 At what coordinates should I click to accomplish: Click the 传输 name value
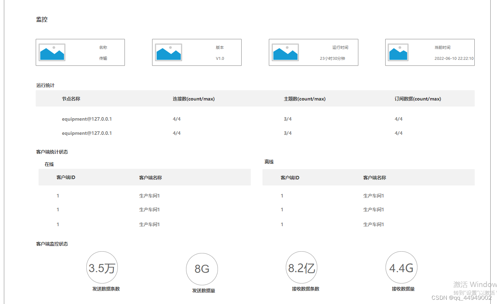coord(103,58)
